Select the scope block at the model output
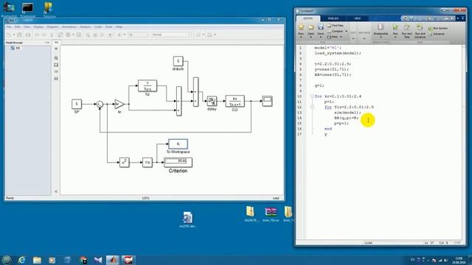The height and width of the screenshot is (265, 472). [x=267, y=101]
